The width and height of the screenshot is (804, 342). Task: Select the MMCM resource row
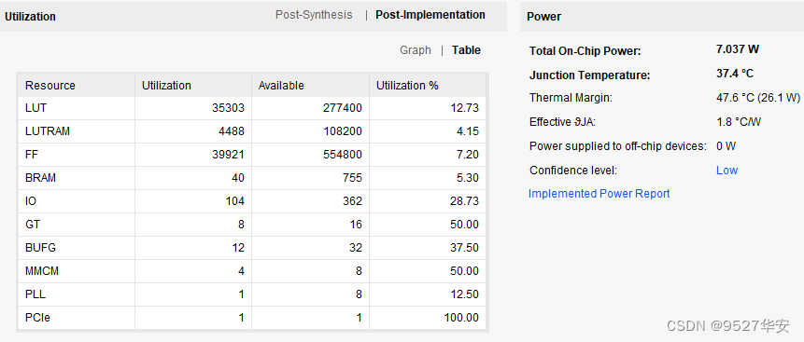(252, 271)
